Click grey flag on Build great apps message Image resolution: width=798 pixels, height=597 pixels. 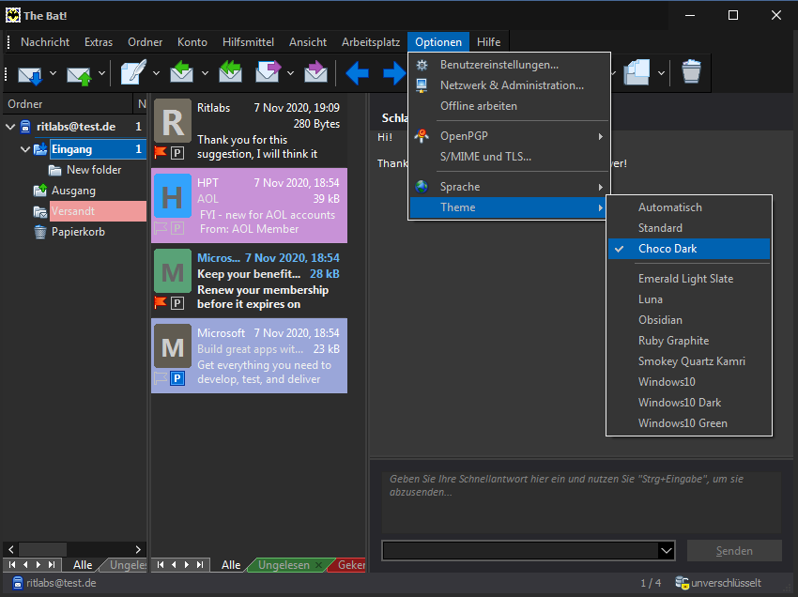coord(161,378)
